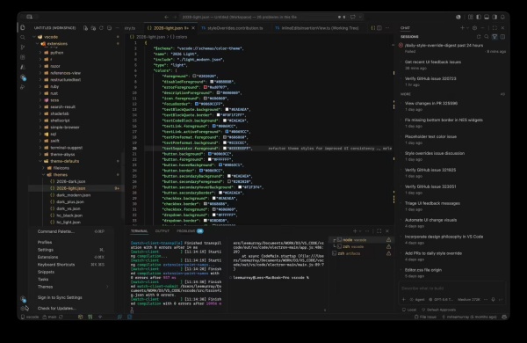Choose Keyboard Shortcuts from manage menu
The width and height of the screenshot is (527, 343).
(71, 265)
